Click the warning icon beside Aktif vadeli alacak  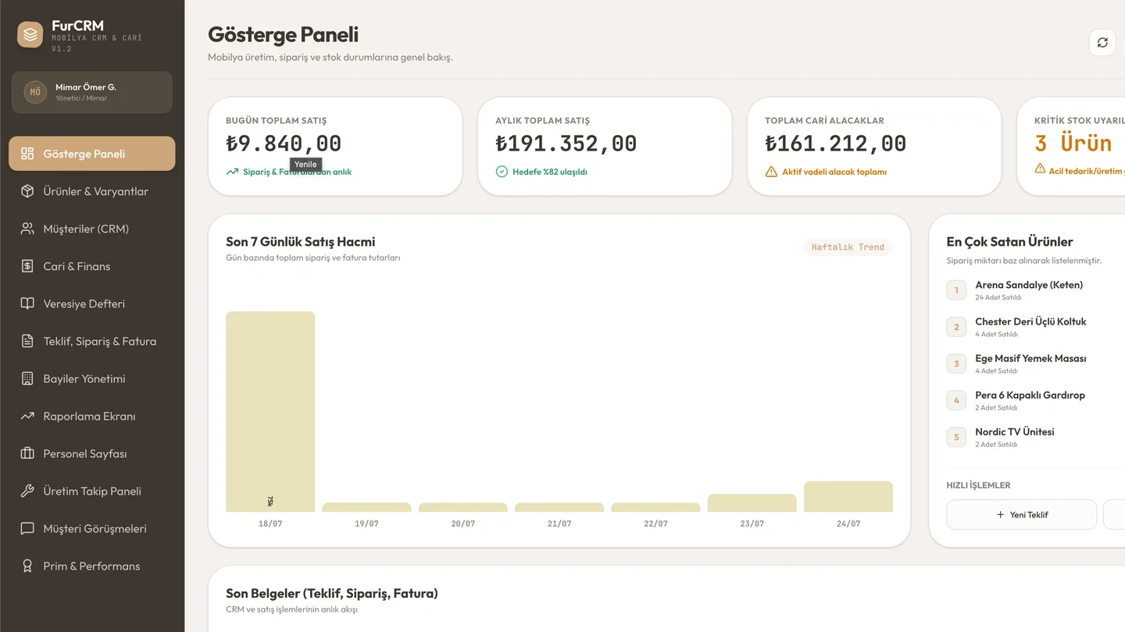click(x=771, y=172)
